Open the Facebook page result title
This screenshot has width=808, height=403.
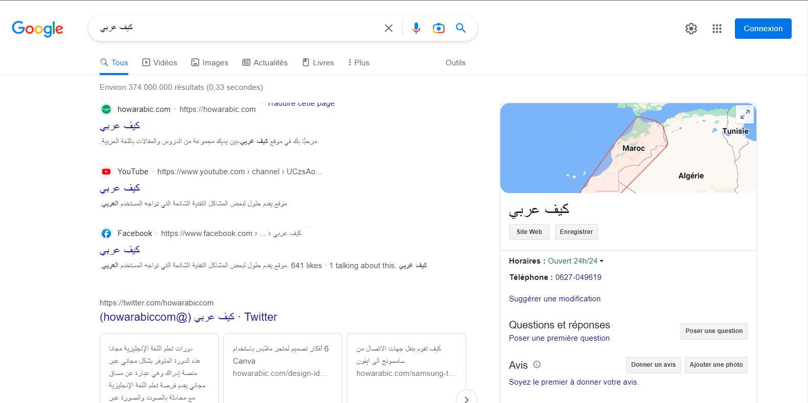120,250
